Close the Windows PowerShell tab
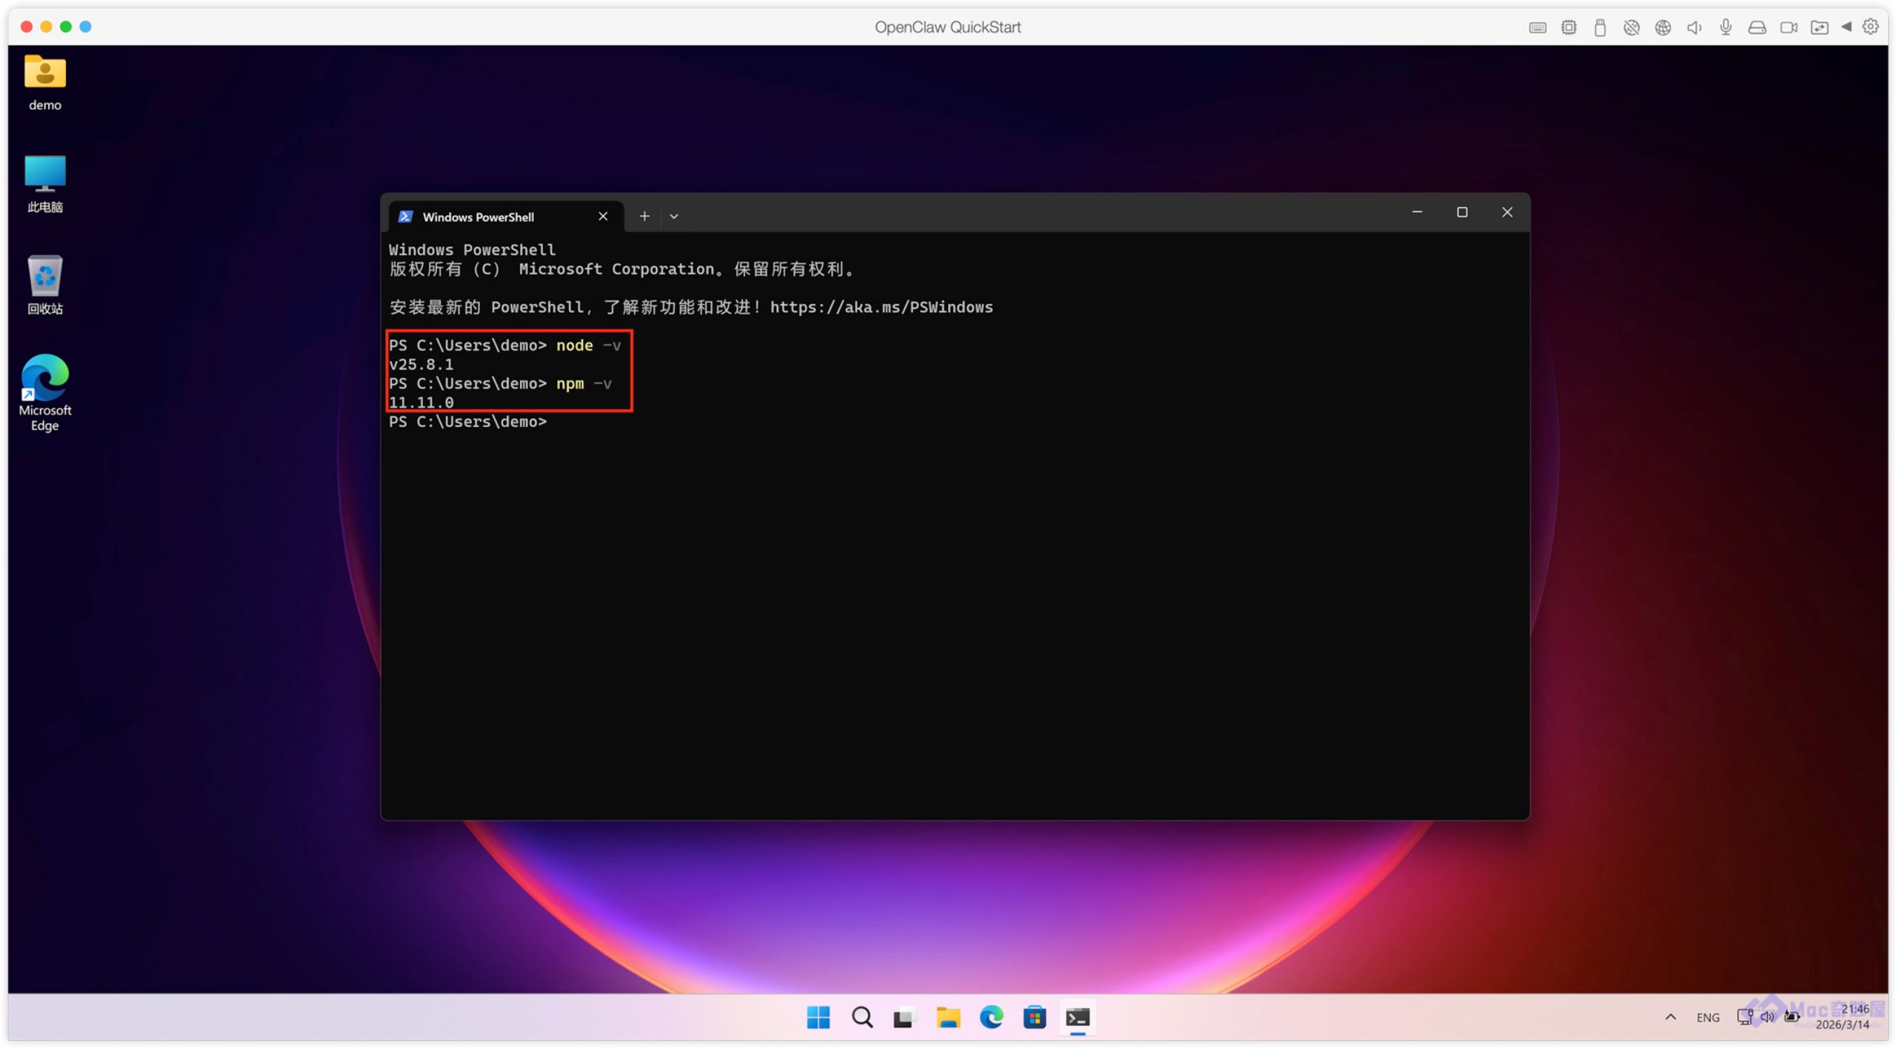This screenshot has width=1896, height=1048. [603, 216]
